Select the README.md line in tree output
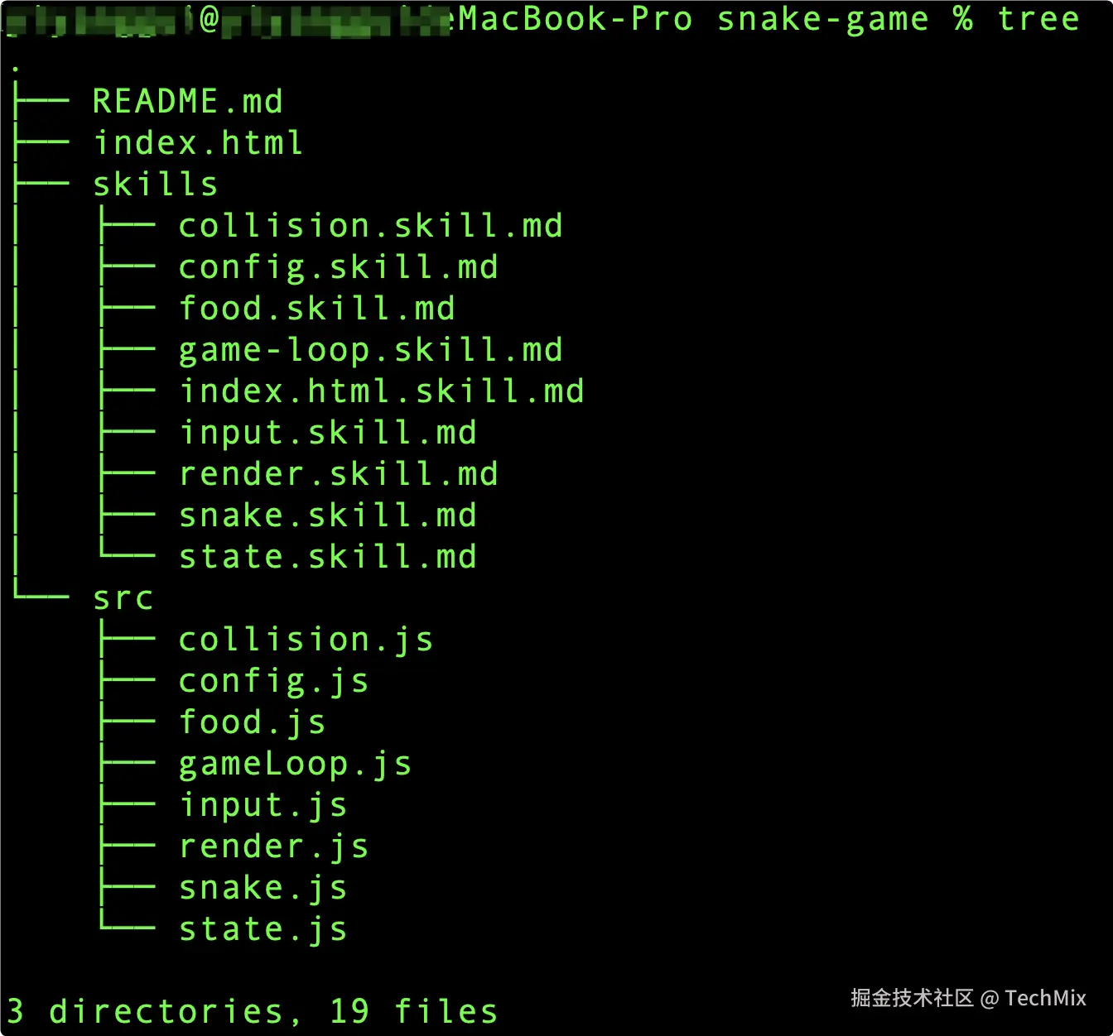The width and height of the screenshot is (1113, 1036). [188, 102]
